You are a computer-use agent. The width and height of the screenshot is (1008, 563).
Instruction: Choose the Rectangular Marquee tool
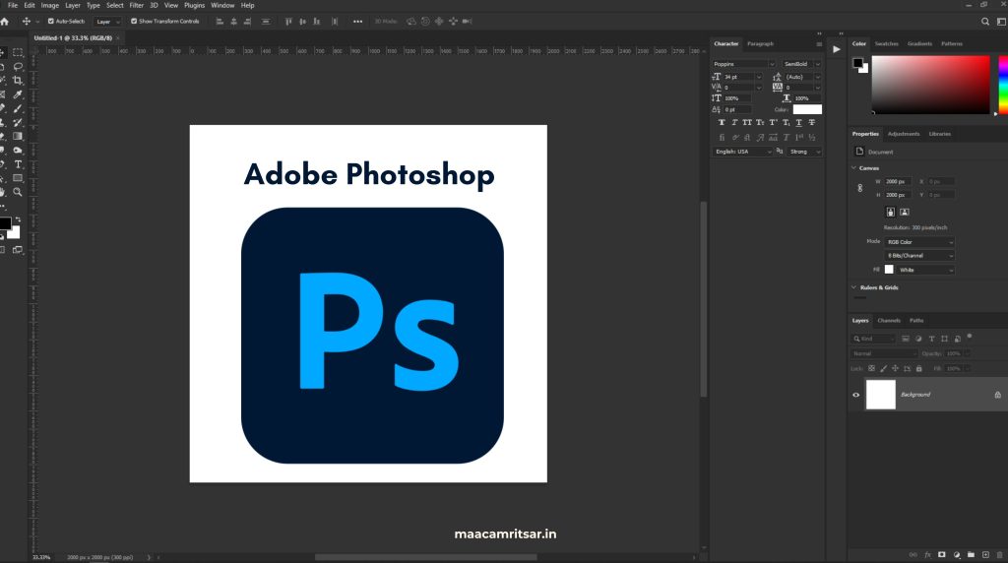[18, 52]
